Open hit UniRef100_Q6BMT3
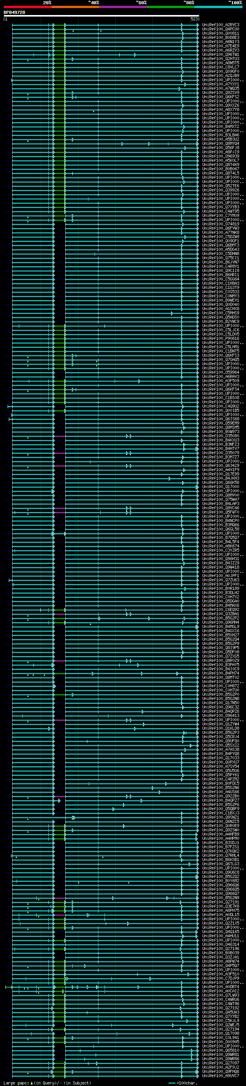 (x=221, y=245)
